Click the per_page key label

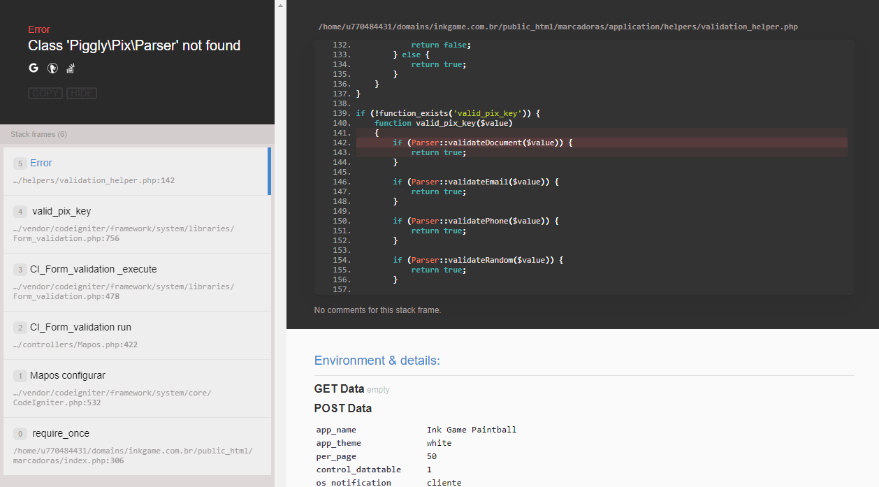tap(336, 456)
